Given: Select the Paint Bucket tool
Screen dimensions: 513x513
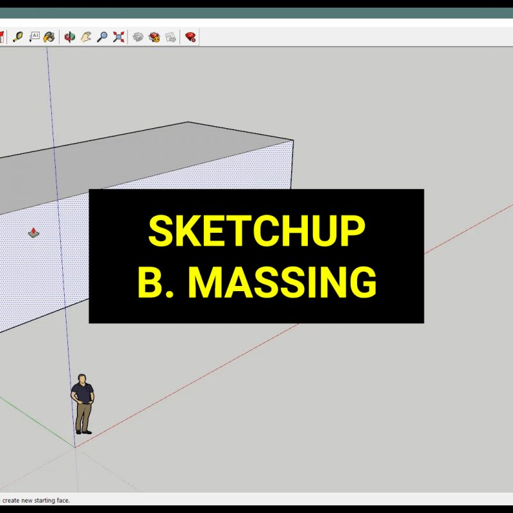Looking at the screenshot, I should point(49,37).
